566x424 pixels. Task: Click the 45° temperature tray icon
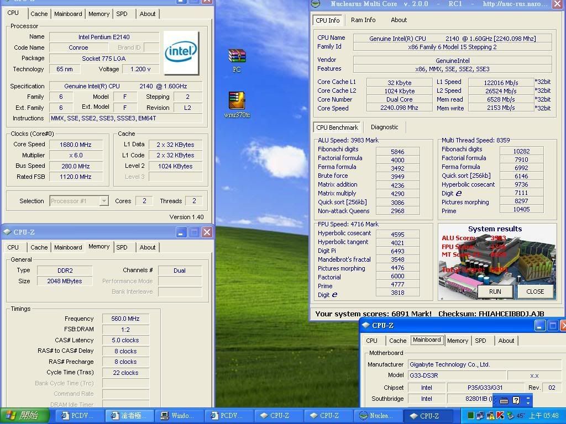pyautogui.click(x=521, y=415)
